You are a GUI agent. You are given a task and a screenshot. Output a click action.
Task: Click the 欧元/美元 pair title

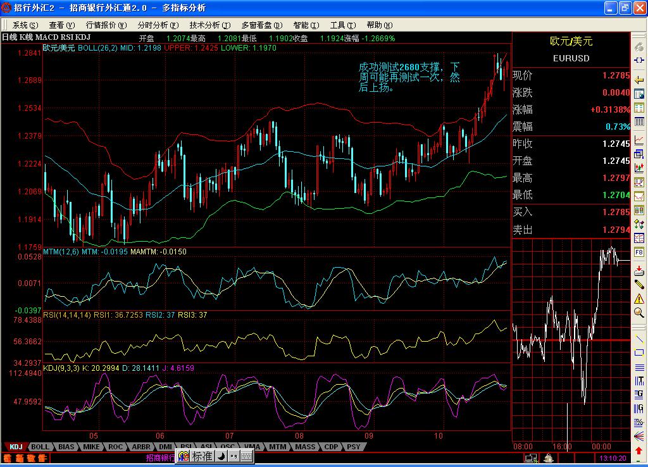[x=571, y=41]
